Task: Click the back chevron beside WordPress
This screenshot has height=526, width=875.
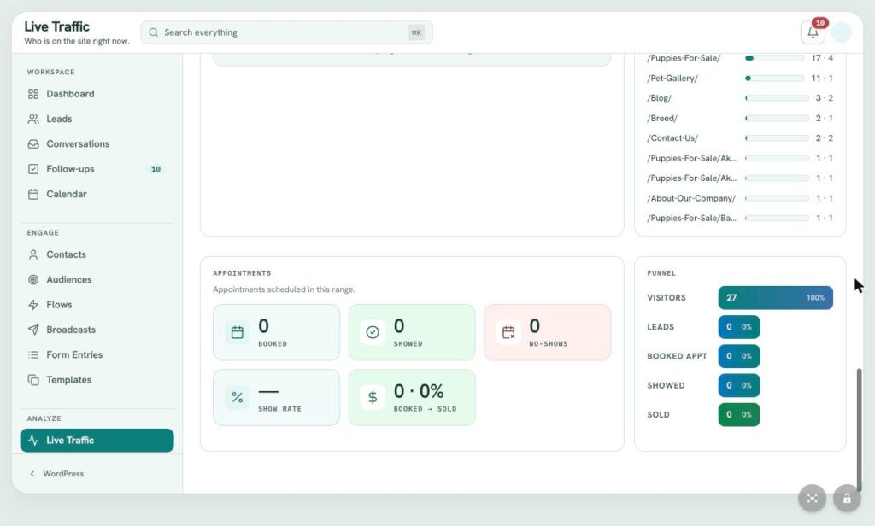Action: [x=32, y=474]
